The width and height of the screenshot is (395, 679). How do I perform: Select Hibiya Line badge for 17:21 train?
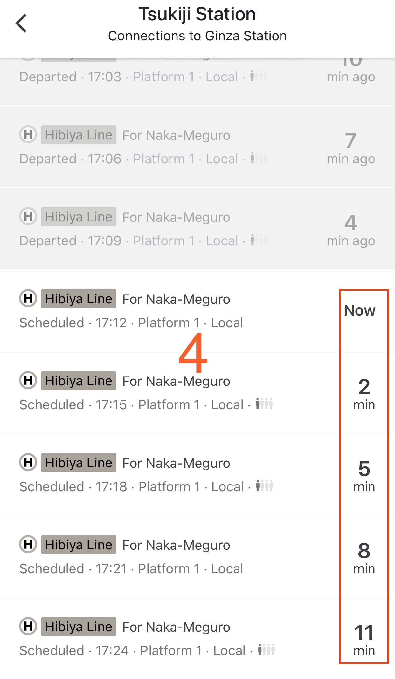pos(79,545)
